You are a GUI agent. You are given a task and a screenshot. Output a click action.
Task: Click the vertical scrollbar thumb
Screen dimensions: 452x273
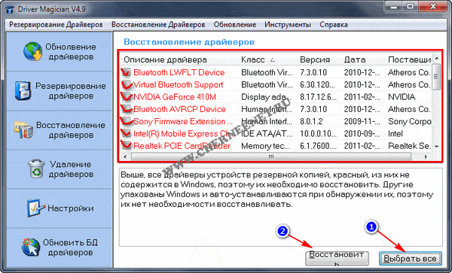tap(436, 77)
